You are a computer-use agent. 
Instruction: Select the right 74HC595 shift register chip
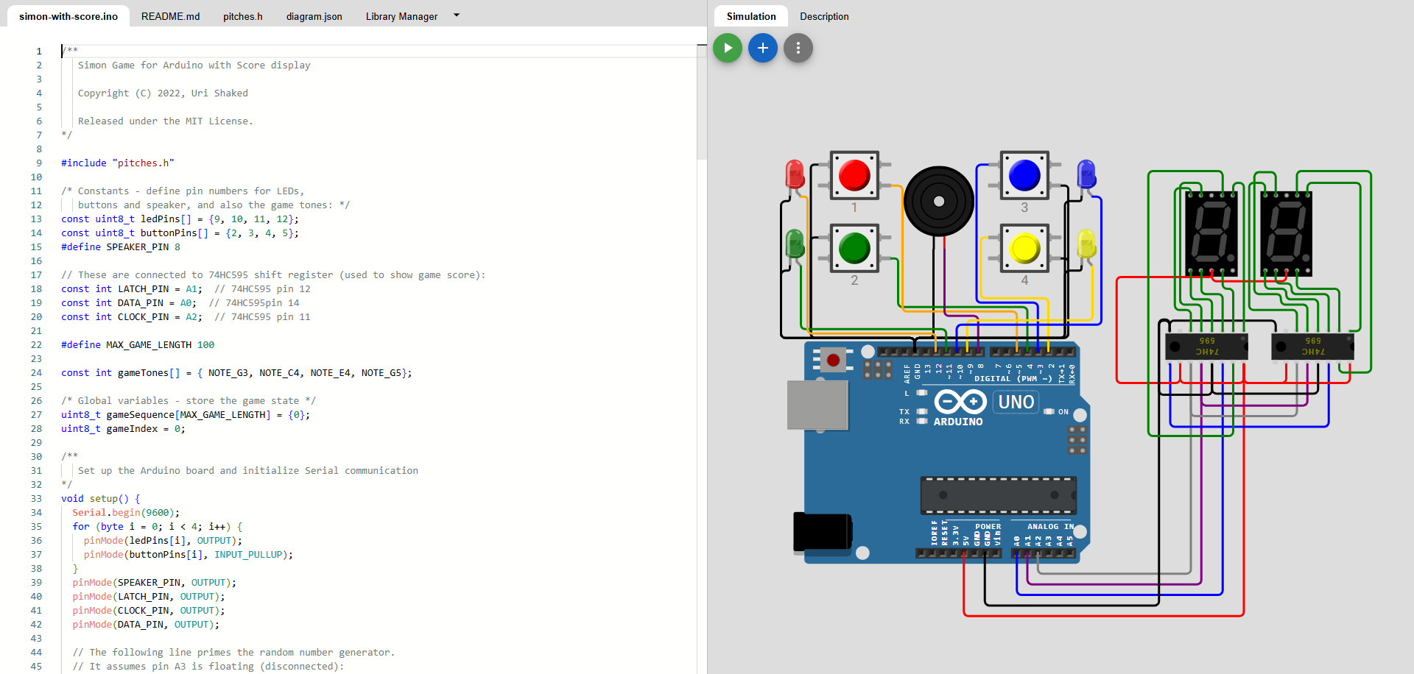click(1312, 347)
